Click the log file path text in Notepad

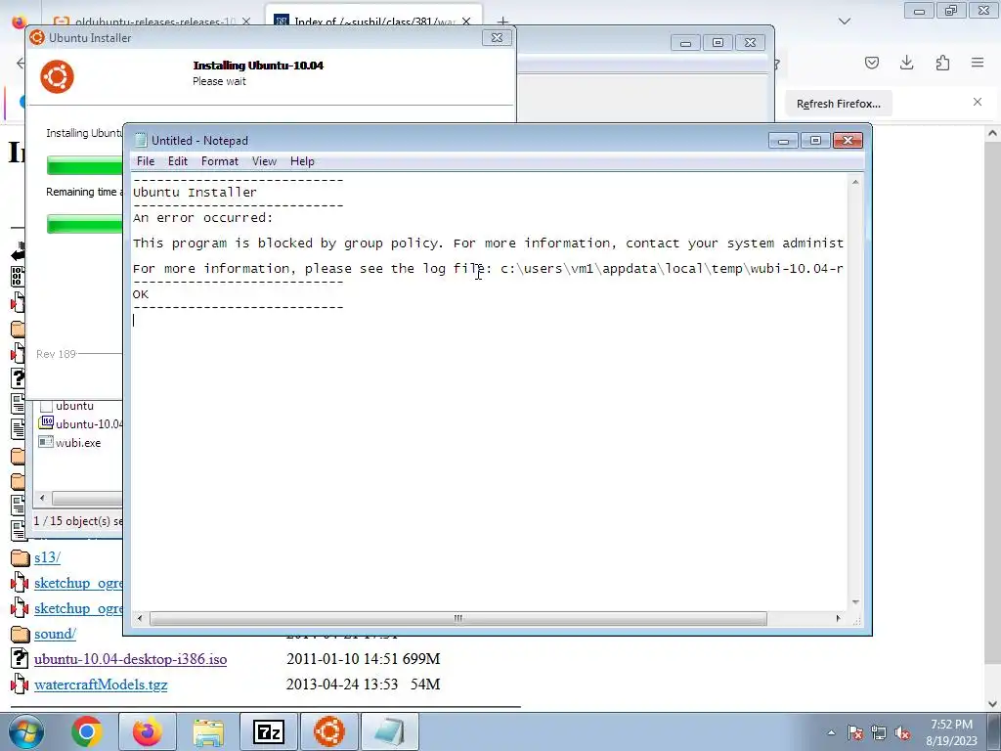coord(672,269)
